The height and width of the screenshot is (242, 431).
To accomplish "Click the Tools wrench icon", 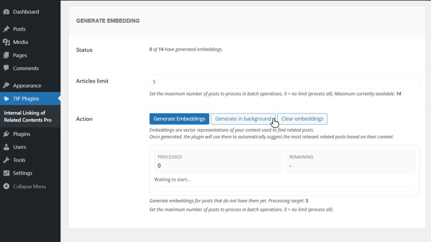I will 6,160.
